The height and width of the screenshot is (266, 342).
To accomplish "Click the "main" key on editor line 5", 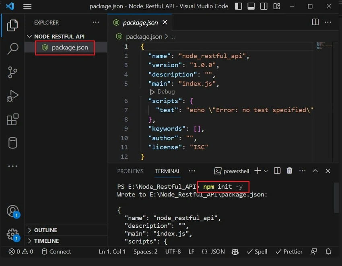I will 159,84.
